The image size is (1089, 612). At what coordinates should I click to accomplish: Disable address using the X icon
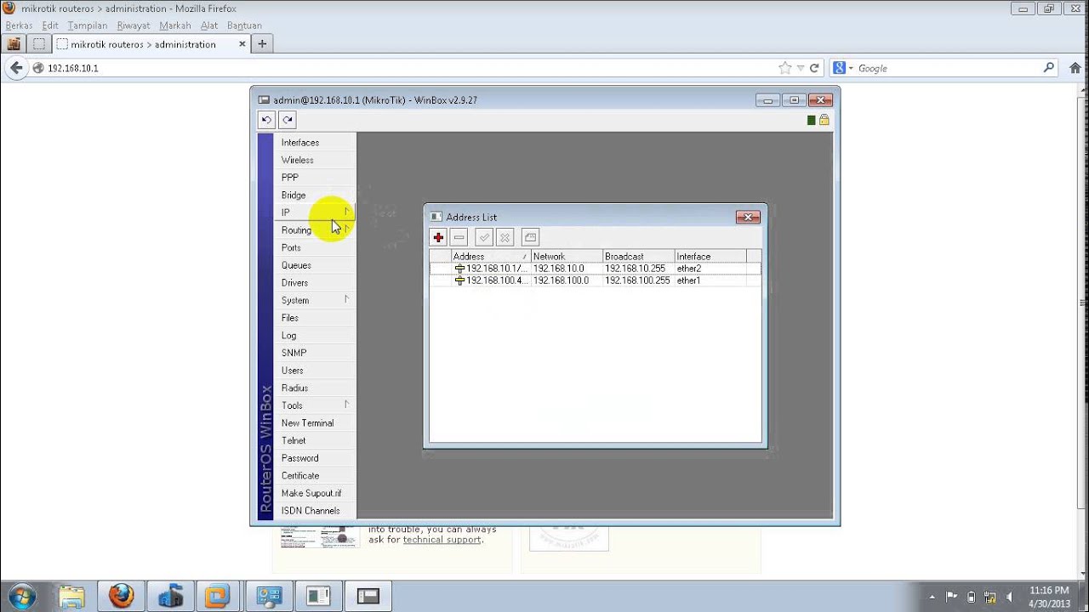point(505,238)
